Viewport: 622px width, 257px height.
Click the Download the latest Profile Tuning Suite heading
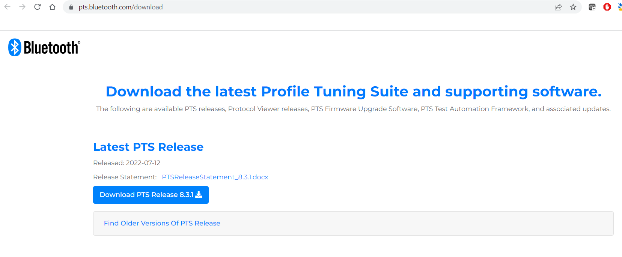[354, 92]
